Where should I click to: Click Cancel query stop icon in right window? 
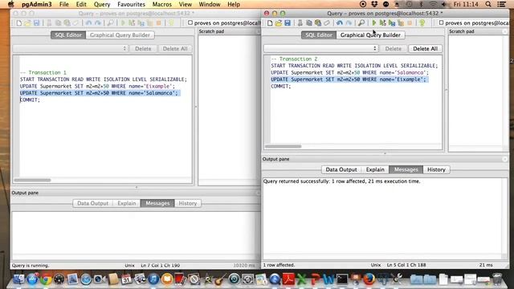[x=410, y=23]
